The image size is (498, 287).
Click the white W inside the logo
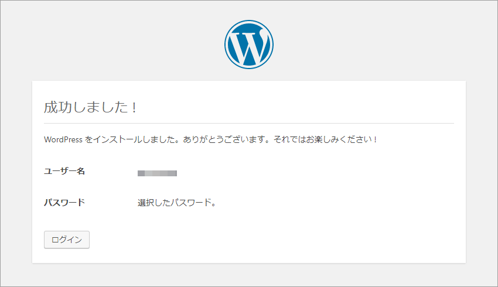[x=249, y=47]
